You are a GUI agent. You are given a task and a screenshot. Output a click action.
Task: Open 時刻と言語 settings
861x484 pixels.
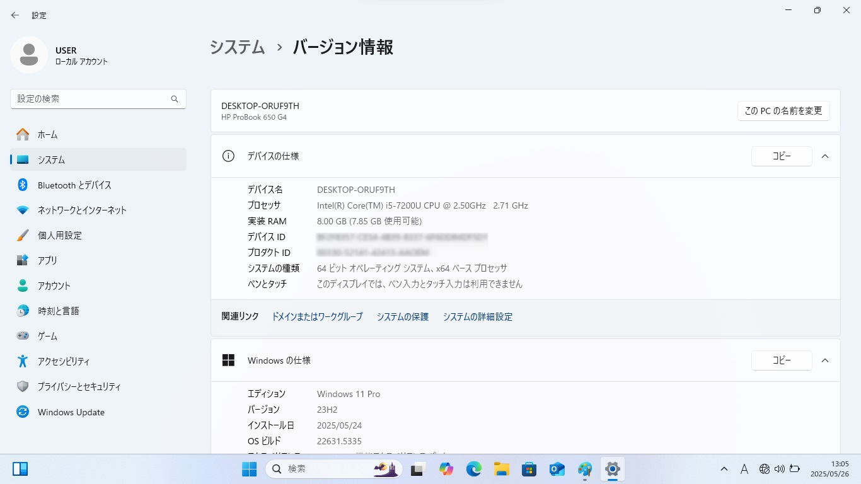pyautogui.click(x=98, y=311)
